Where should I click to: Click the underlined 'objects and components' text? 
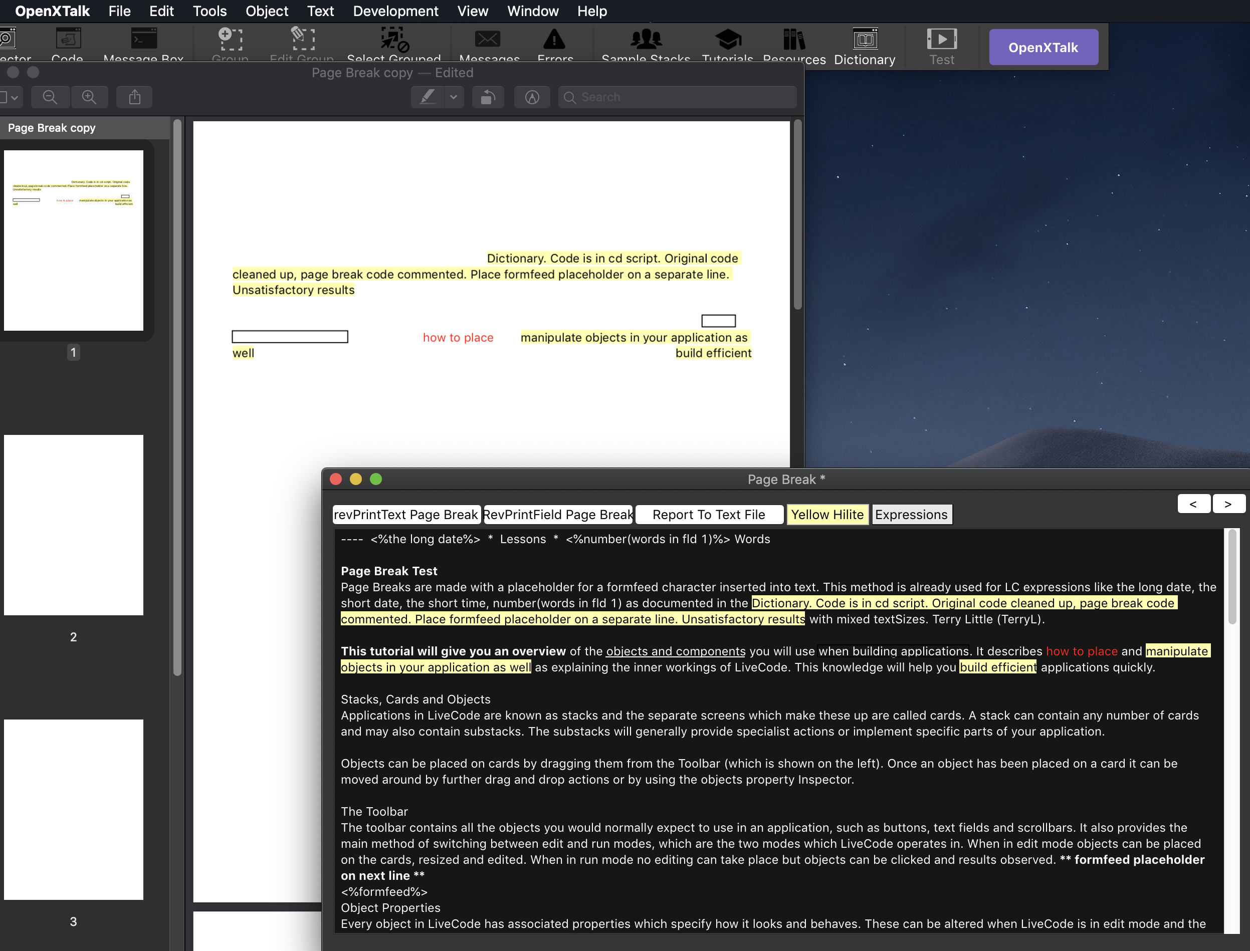pos(676,651)
